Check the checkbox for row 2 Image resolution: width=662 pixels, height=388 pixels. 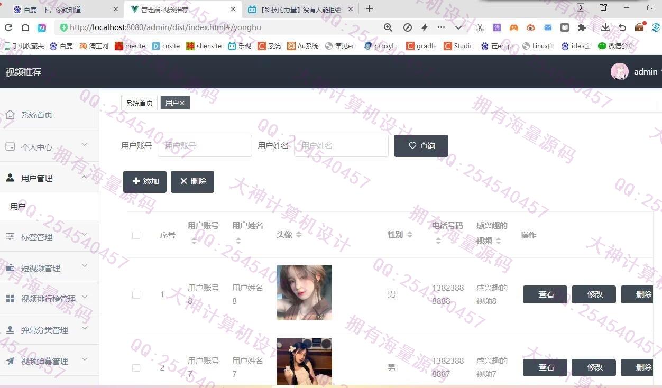click(136, 367)
